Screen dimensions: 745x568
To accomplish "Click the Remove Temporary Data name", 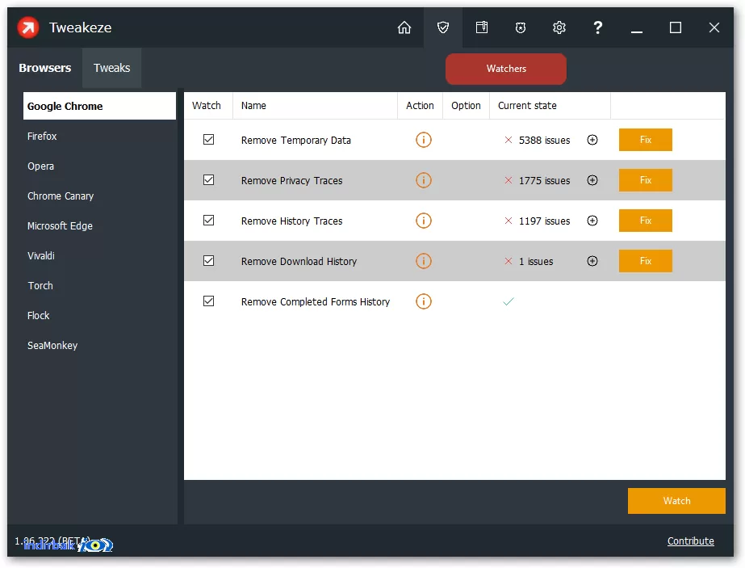I will tap(296, 141).
